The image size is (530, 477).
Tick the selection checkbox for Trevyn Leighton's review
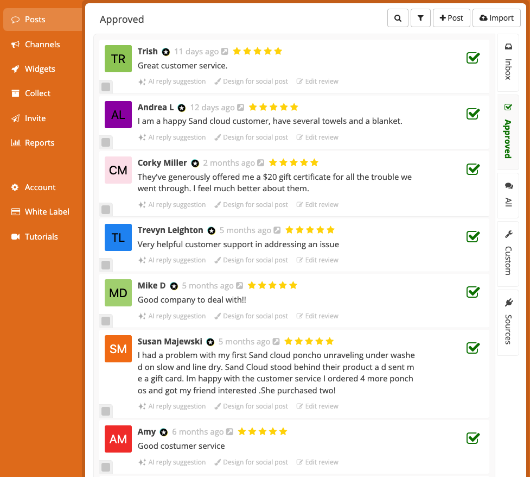(106, 265)
